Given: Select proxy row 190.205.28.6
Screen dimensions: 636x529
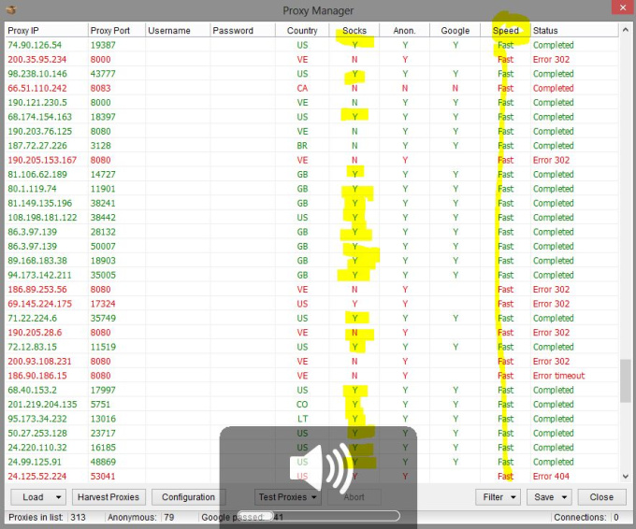Looking at the screenshot, I should point(311,333).
